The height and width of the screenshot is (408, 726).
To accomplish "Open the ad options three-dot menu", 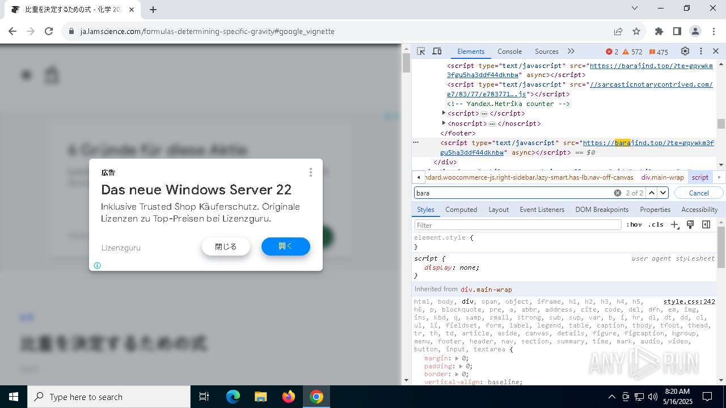I will pyautogui.click(x=310, y=172).
